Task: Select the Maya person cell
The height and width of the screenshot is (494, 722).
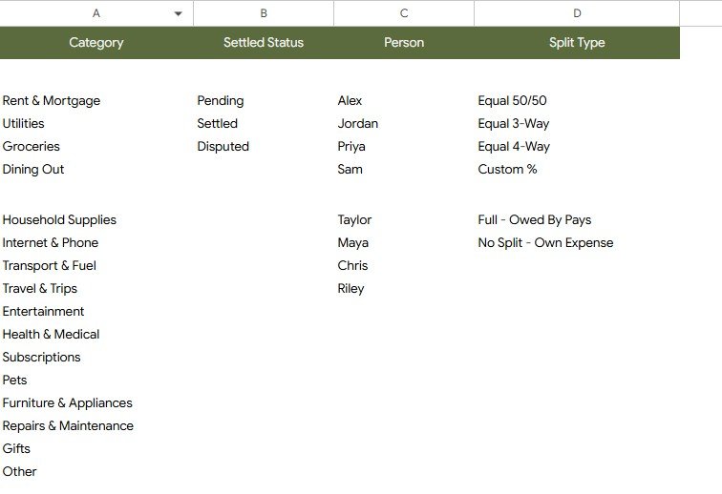Action: 404,243
